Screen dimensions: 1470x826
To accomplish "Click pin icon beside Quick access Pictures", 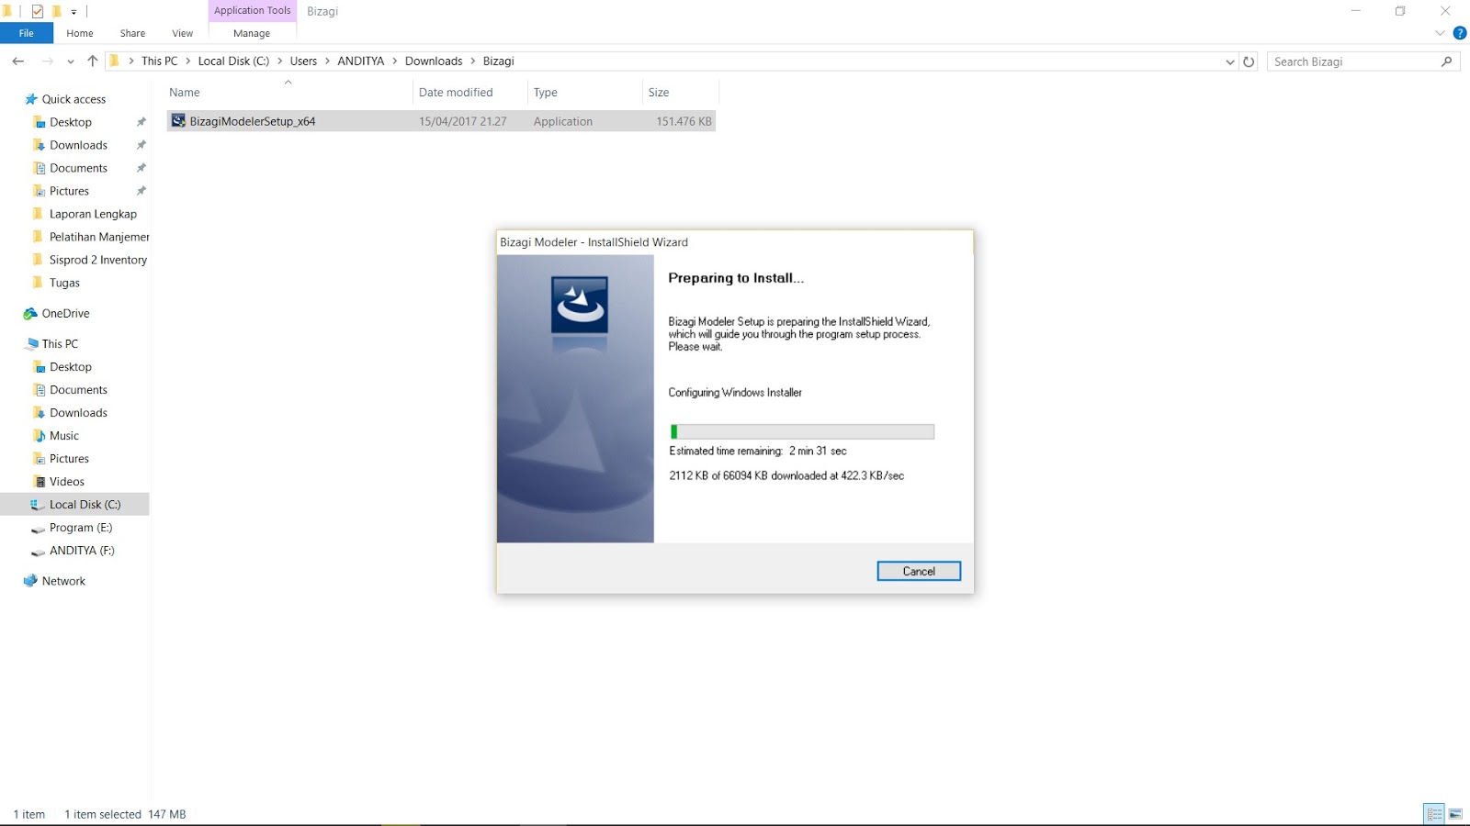I will pos(141,191).
